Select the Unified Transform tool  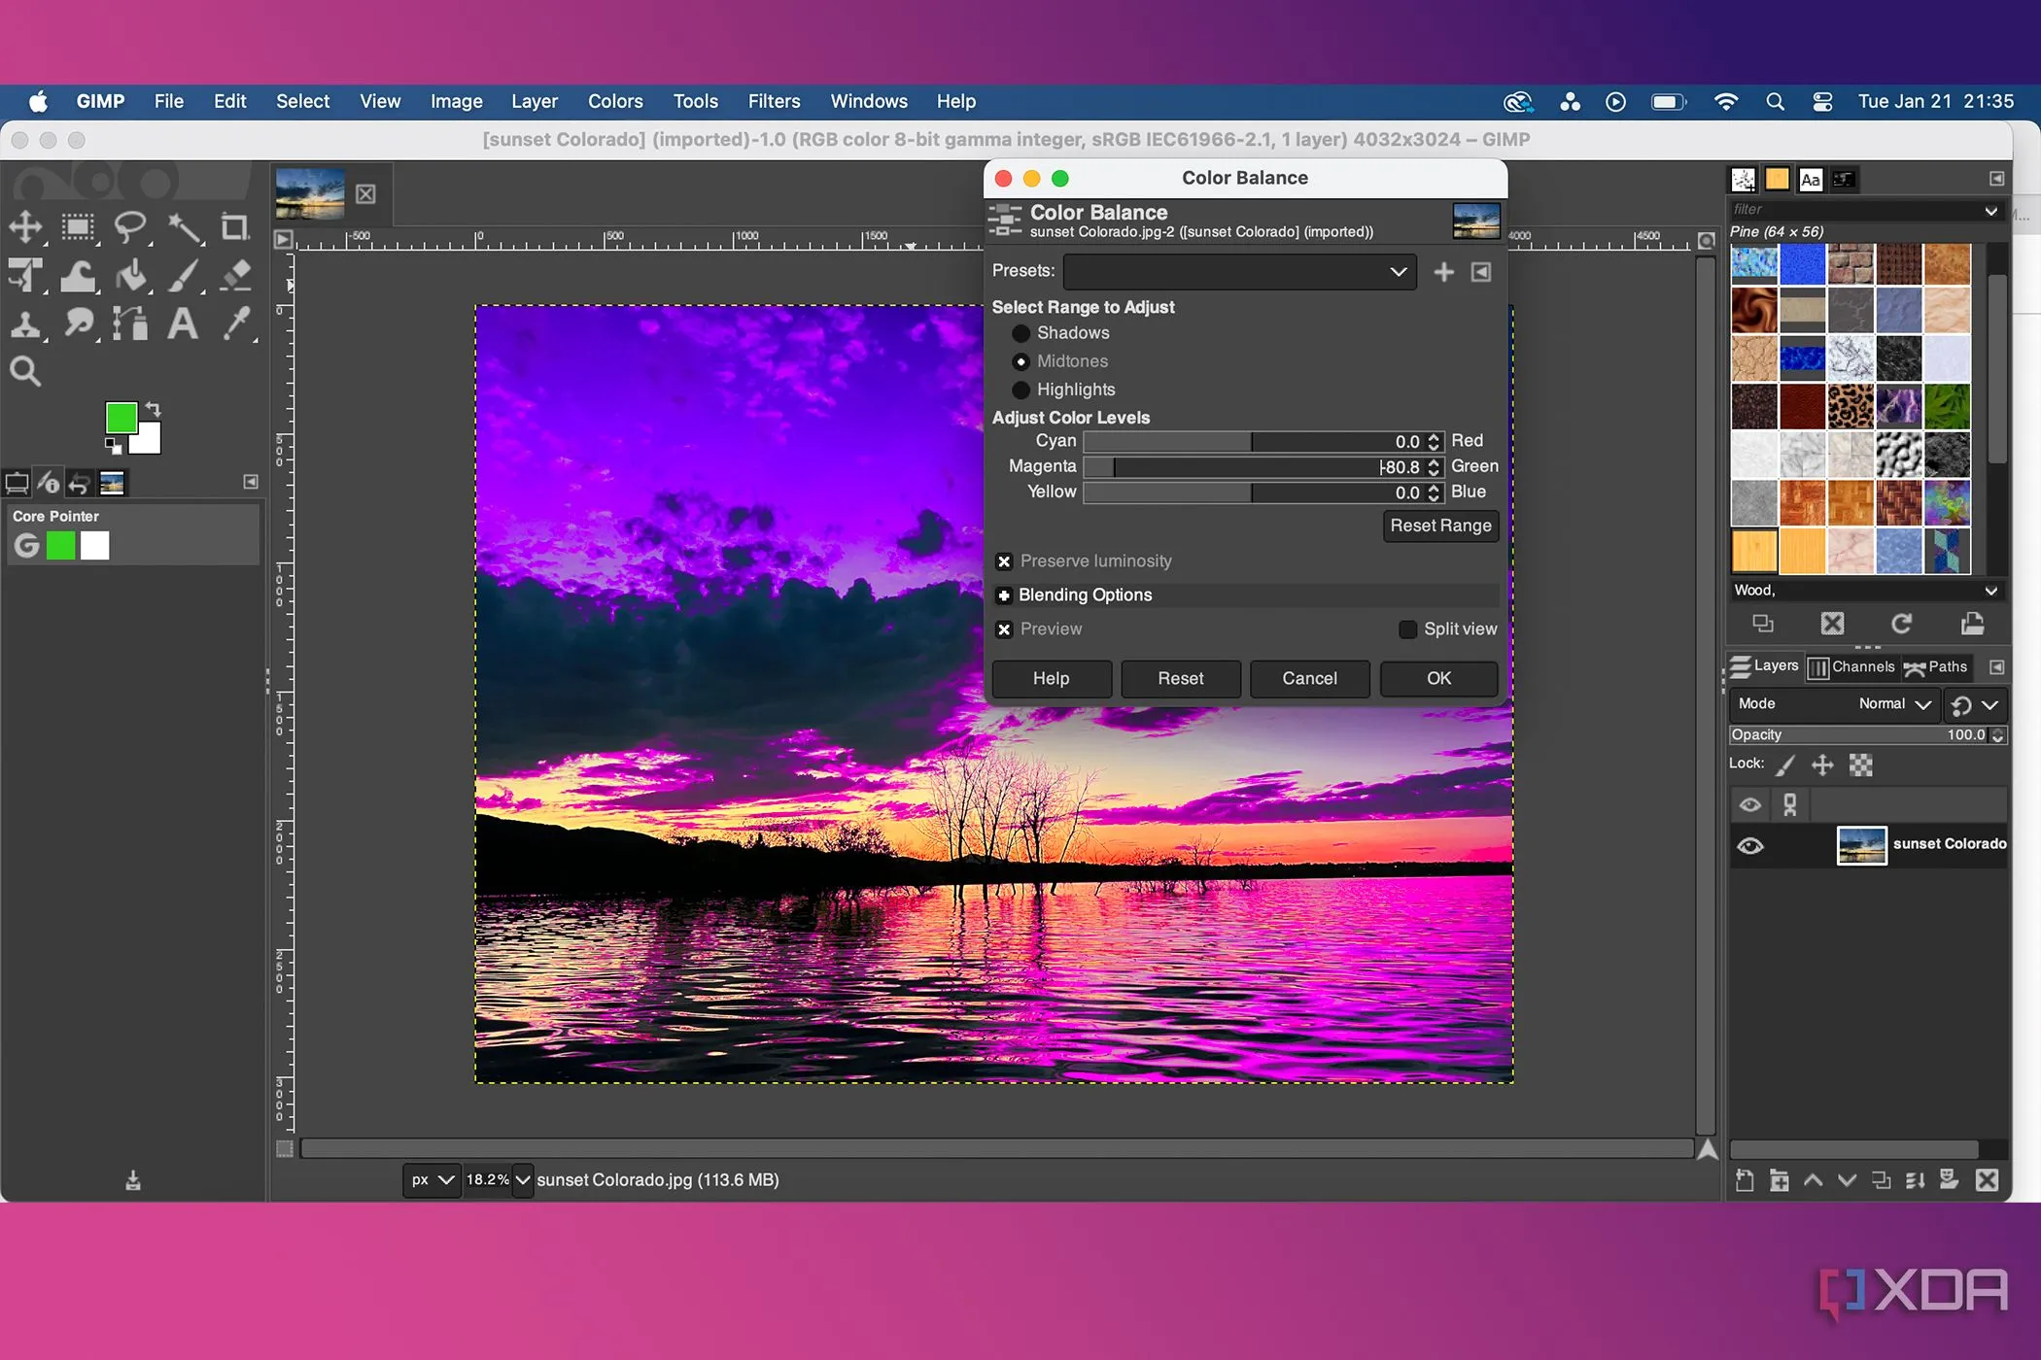tap(26, 276)
